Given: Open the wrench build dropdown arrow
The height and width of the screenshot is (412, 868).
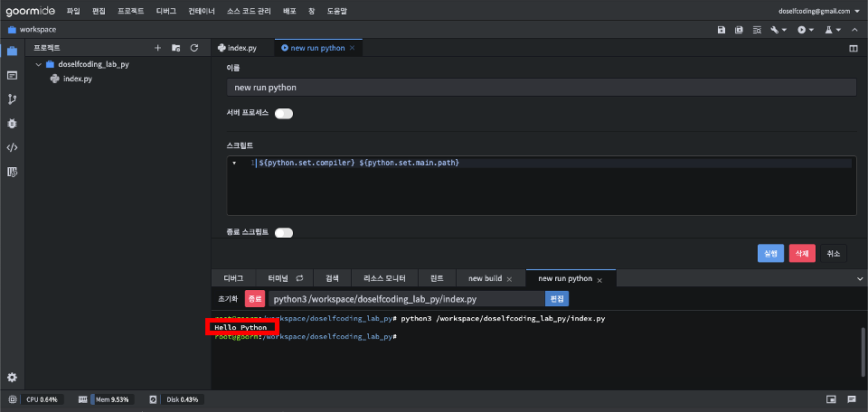Looking at the screenshot, I should [x=785, y=30].
